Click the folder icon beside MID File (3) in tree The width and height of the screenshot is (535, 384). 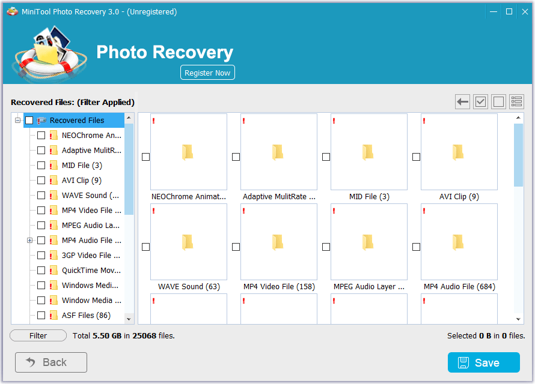coord(53,166)
